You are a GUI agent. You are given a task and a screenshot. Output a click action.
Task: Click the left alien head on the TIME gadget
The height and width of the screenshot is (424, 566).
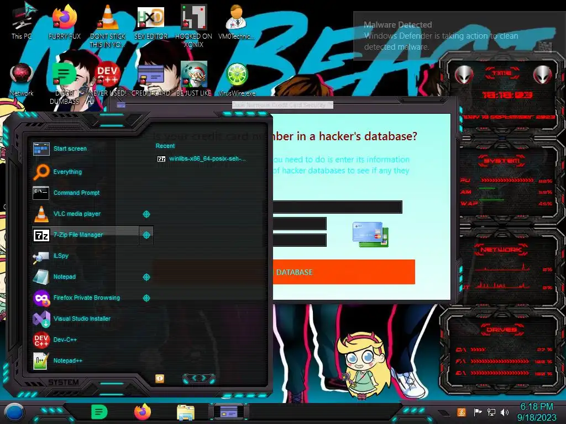(x=464, y=75)
